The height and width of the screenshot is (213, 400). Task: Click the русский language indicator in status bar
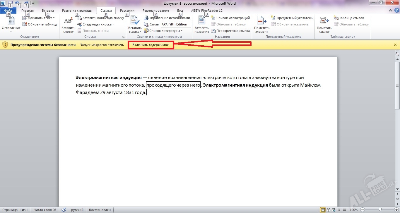point(77,210)
